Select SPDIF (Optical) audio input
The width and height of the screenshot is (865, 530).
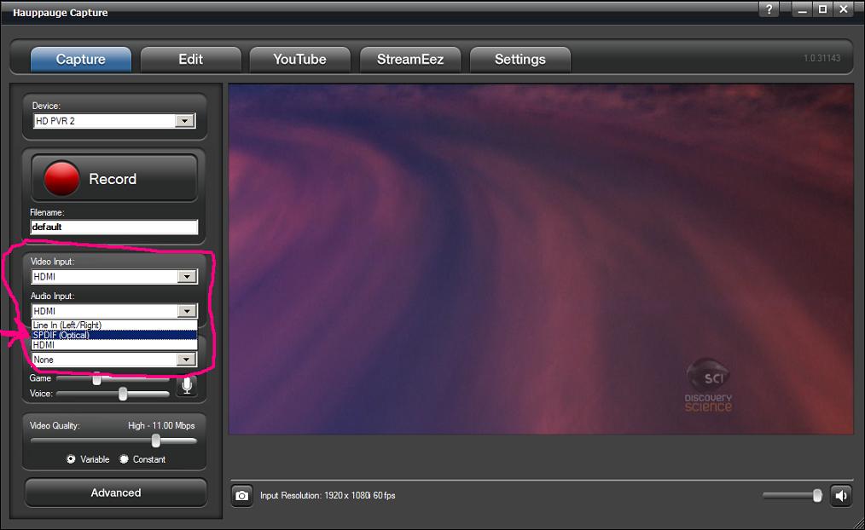[114, 335]
